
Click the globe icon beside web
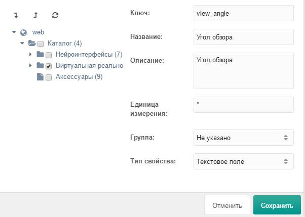tap(23, 32)
